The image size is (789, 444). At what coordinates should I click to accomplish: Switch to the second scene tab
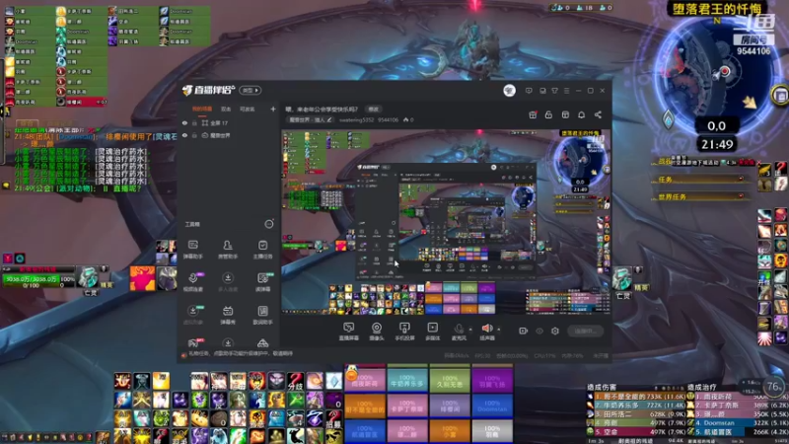point(226,110)
